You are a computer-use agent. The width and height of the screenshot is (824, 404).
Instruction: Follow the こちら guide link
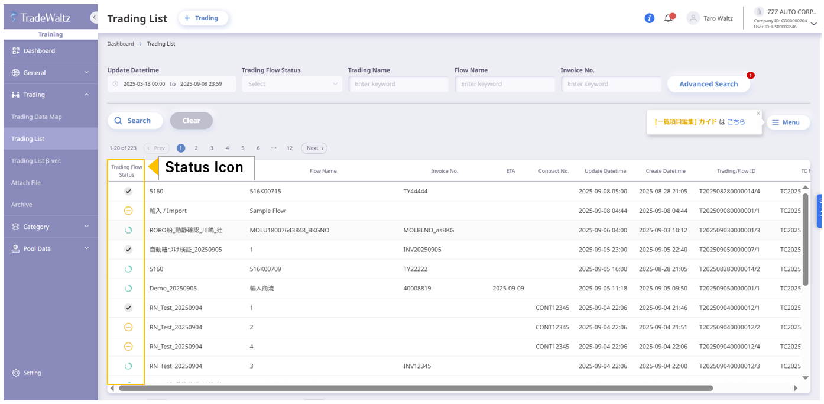click(x=736, y=122)
